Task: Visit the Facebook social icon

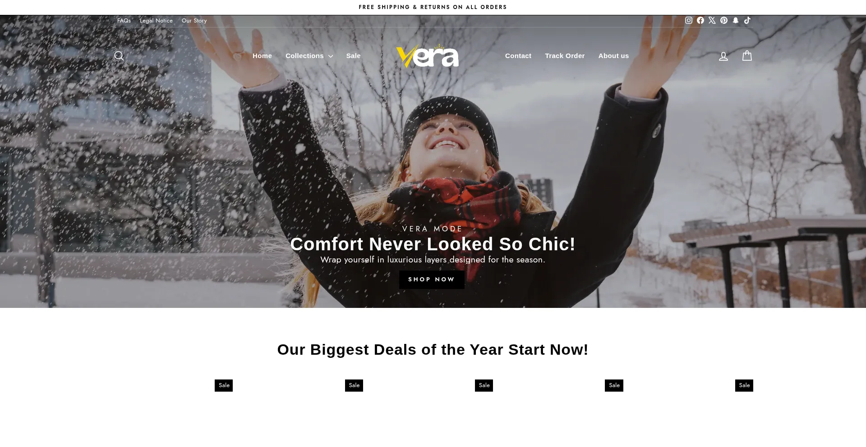Action: pos(700,20)
